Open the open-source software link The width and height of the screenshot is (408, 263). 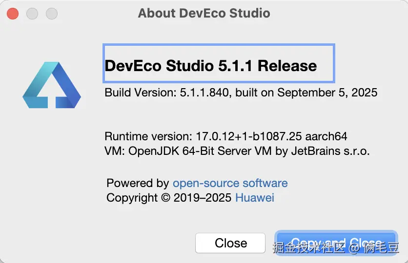230,183
